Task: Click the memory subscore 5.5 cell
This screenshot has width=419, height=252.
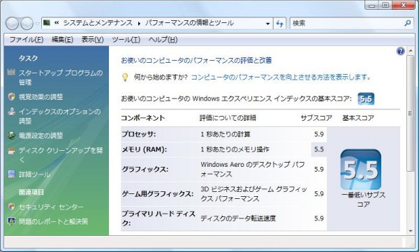Action: (x=319, y=149)
